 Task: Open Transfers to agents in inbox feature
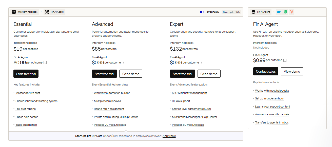click(272, 122)
